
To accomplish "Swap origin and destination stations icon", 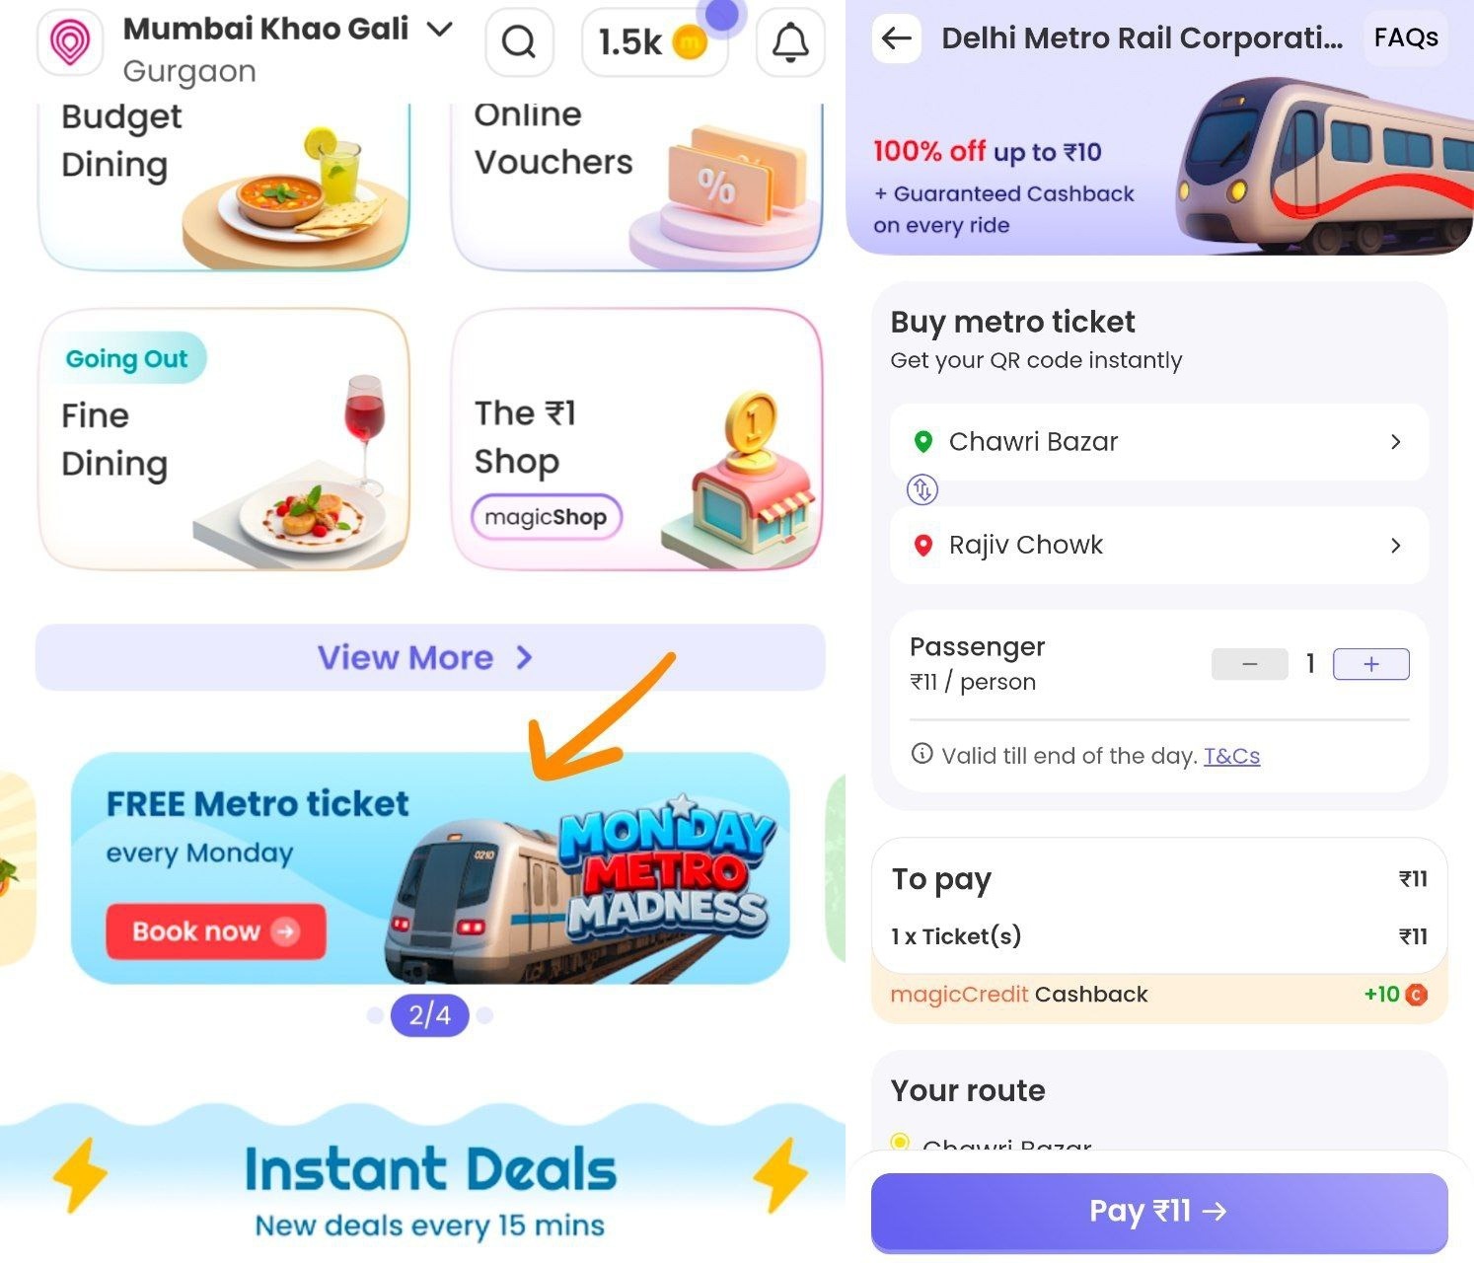I will coord(921,489).
